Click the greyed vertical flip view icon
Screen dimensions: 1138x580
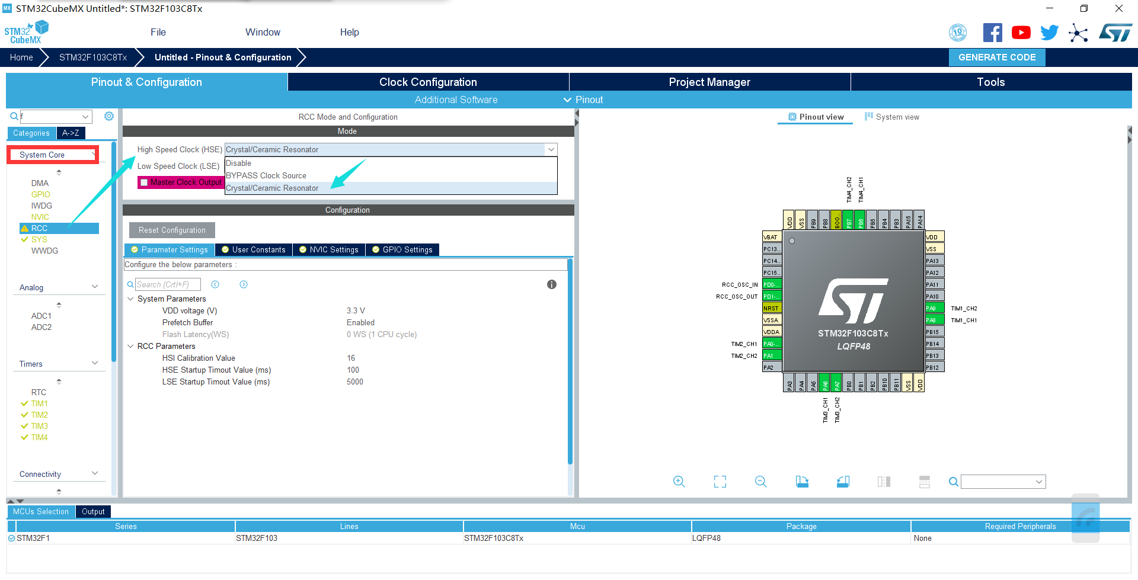tap(884, 482)
